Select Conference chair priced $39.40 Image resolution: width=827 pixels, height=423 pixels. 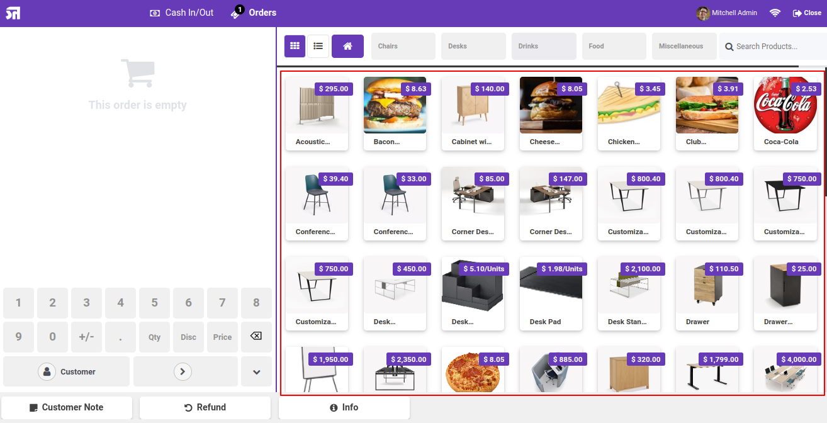point(317,204)
